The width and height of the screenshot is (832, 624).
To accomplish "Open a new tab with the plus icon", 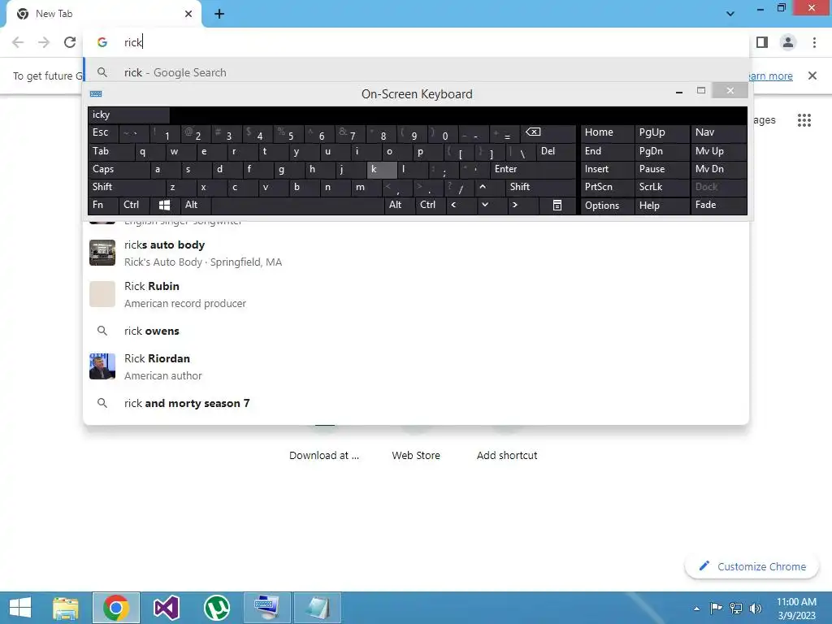I will coord(219,14).
